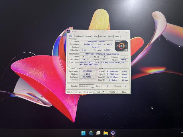Click the Code Name value Rembrandt
The height and width of the screenshot is (137, 183).
click(x=88, y=44)
